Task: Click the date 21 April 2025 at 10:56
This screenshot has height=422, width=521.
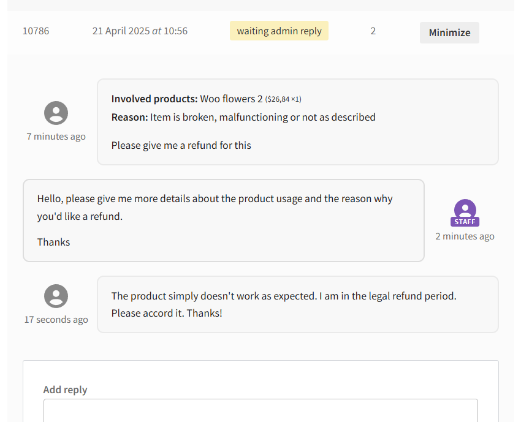Action: pos(140,31)
